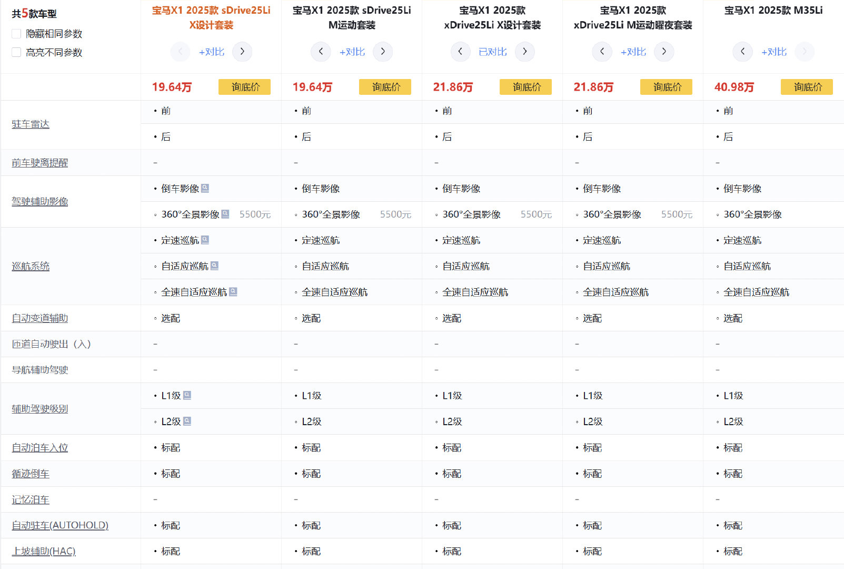Click 询底价 for M35Li 40.98万
The image size is (844, 569).
coord(807,87)
